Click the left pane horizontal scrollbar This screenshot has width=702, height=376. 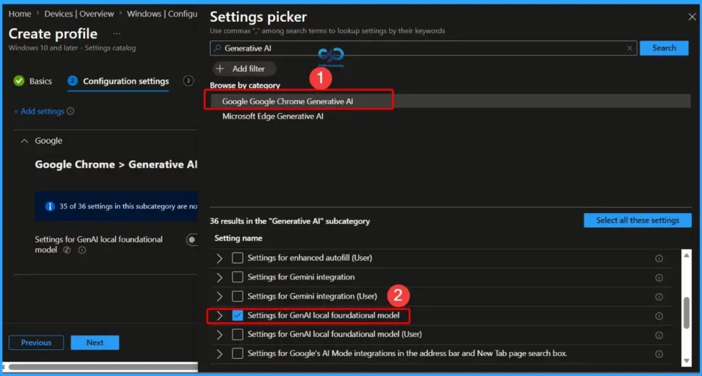click(103, 367)
